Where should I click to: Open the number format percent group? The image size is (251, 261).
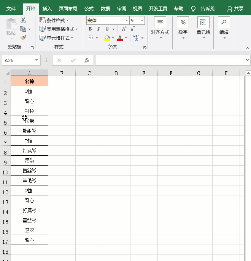183,27
